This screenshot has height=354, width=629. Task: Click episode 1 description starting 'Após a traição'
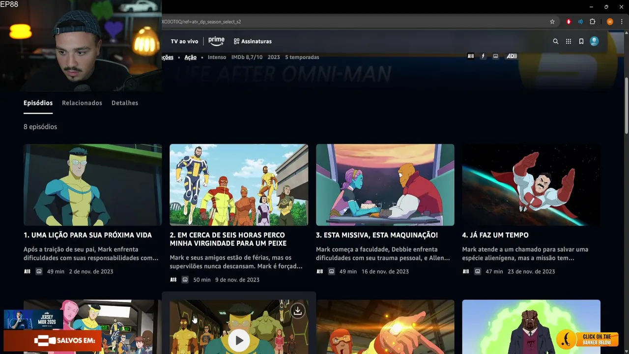(91, 254)
